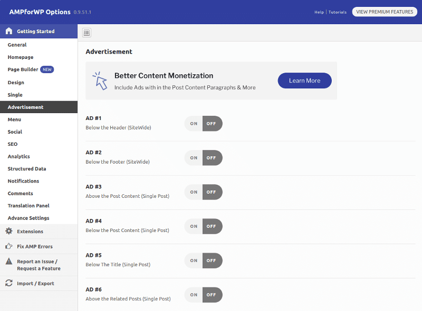This screenshot has height=311, width=422.
Task: Go to Homepage settings
Action: (39, 57)
